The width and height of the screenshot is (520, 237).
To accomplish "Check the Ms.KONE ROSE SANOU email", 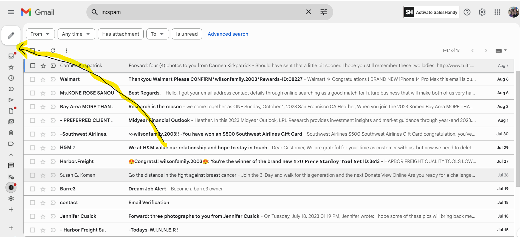I will tap(32, 93).
